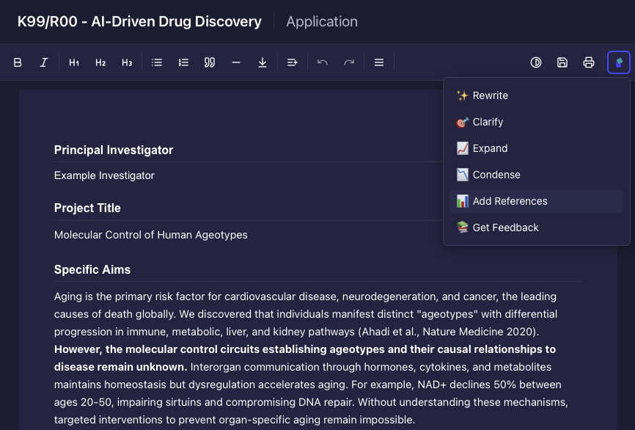Save the document with the floppy icon
This screenshot has height=430, width=635.
pos(562,62)
